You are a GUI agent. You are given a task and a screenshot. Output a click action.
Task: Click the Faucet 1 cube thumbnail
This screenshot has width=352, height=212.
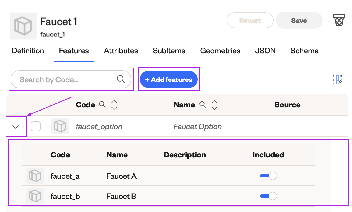(x=23, y=26)
